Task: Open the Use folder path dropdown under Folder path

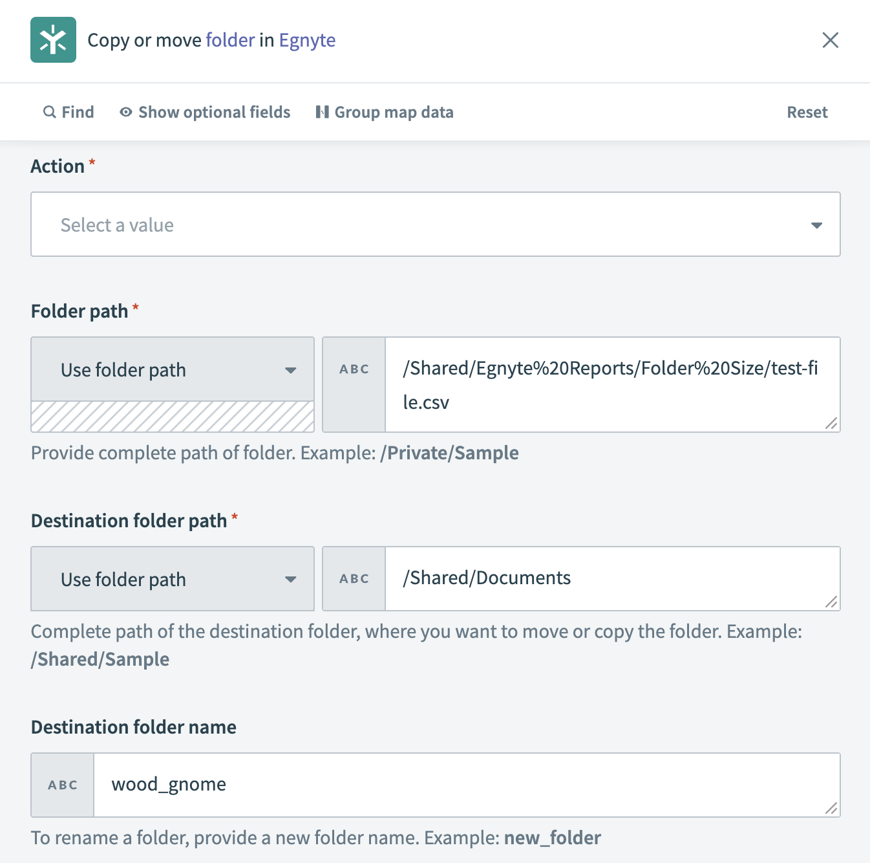Action: coord(172,369)
